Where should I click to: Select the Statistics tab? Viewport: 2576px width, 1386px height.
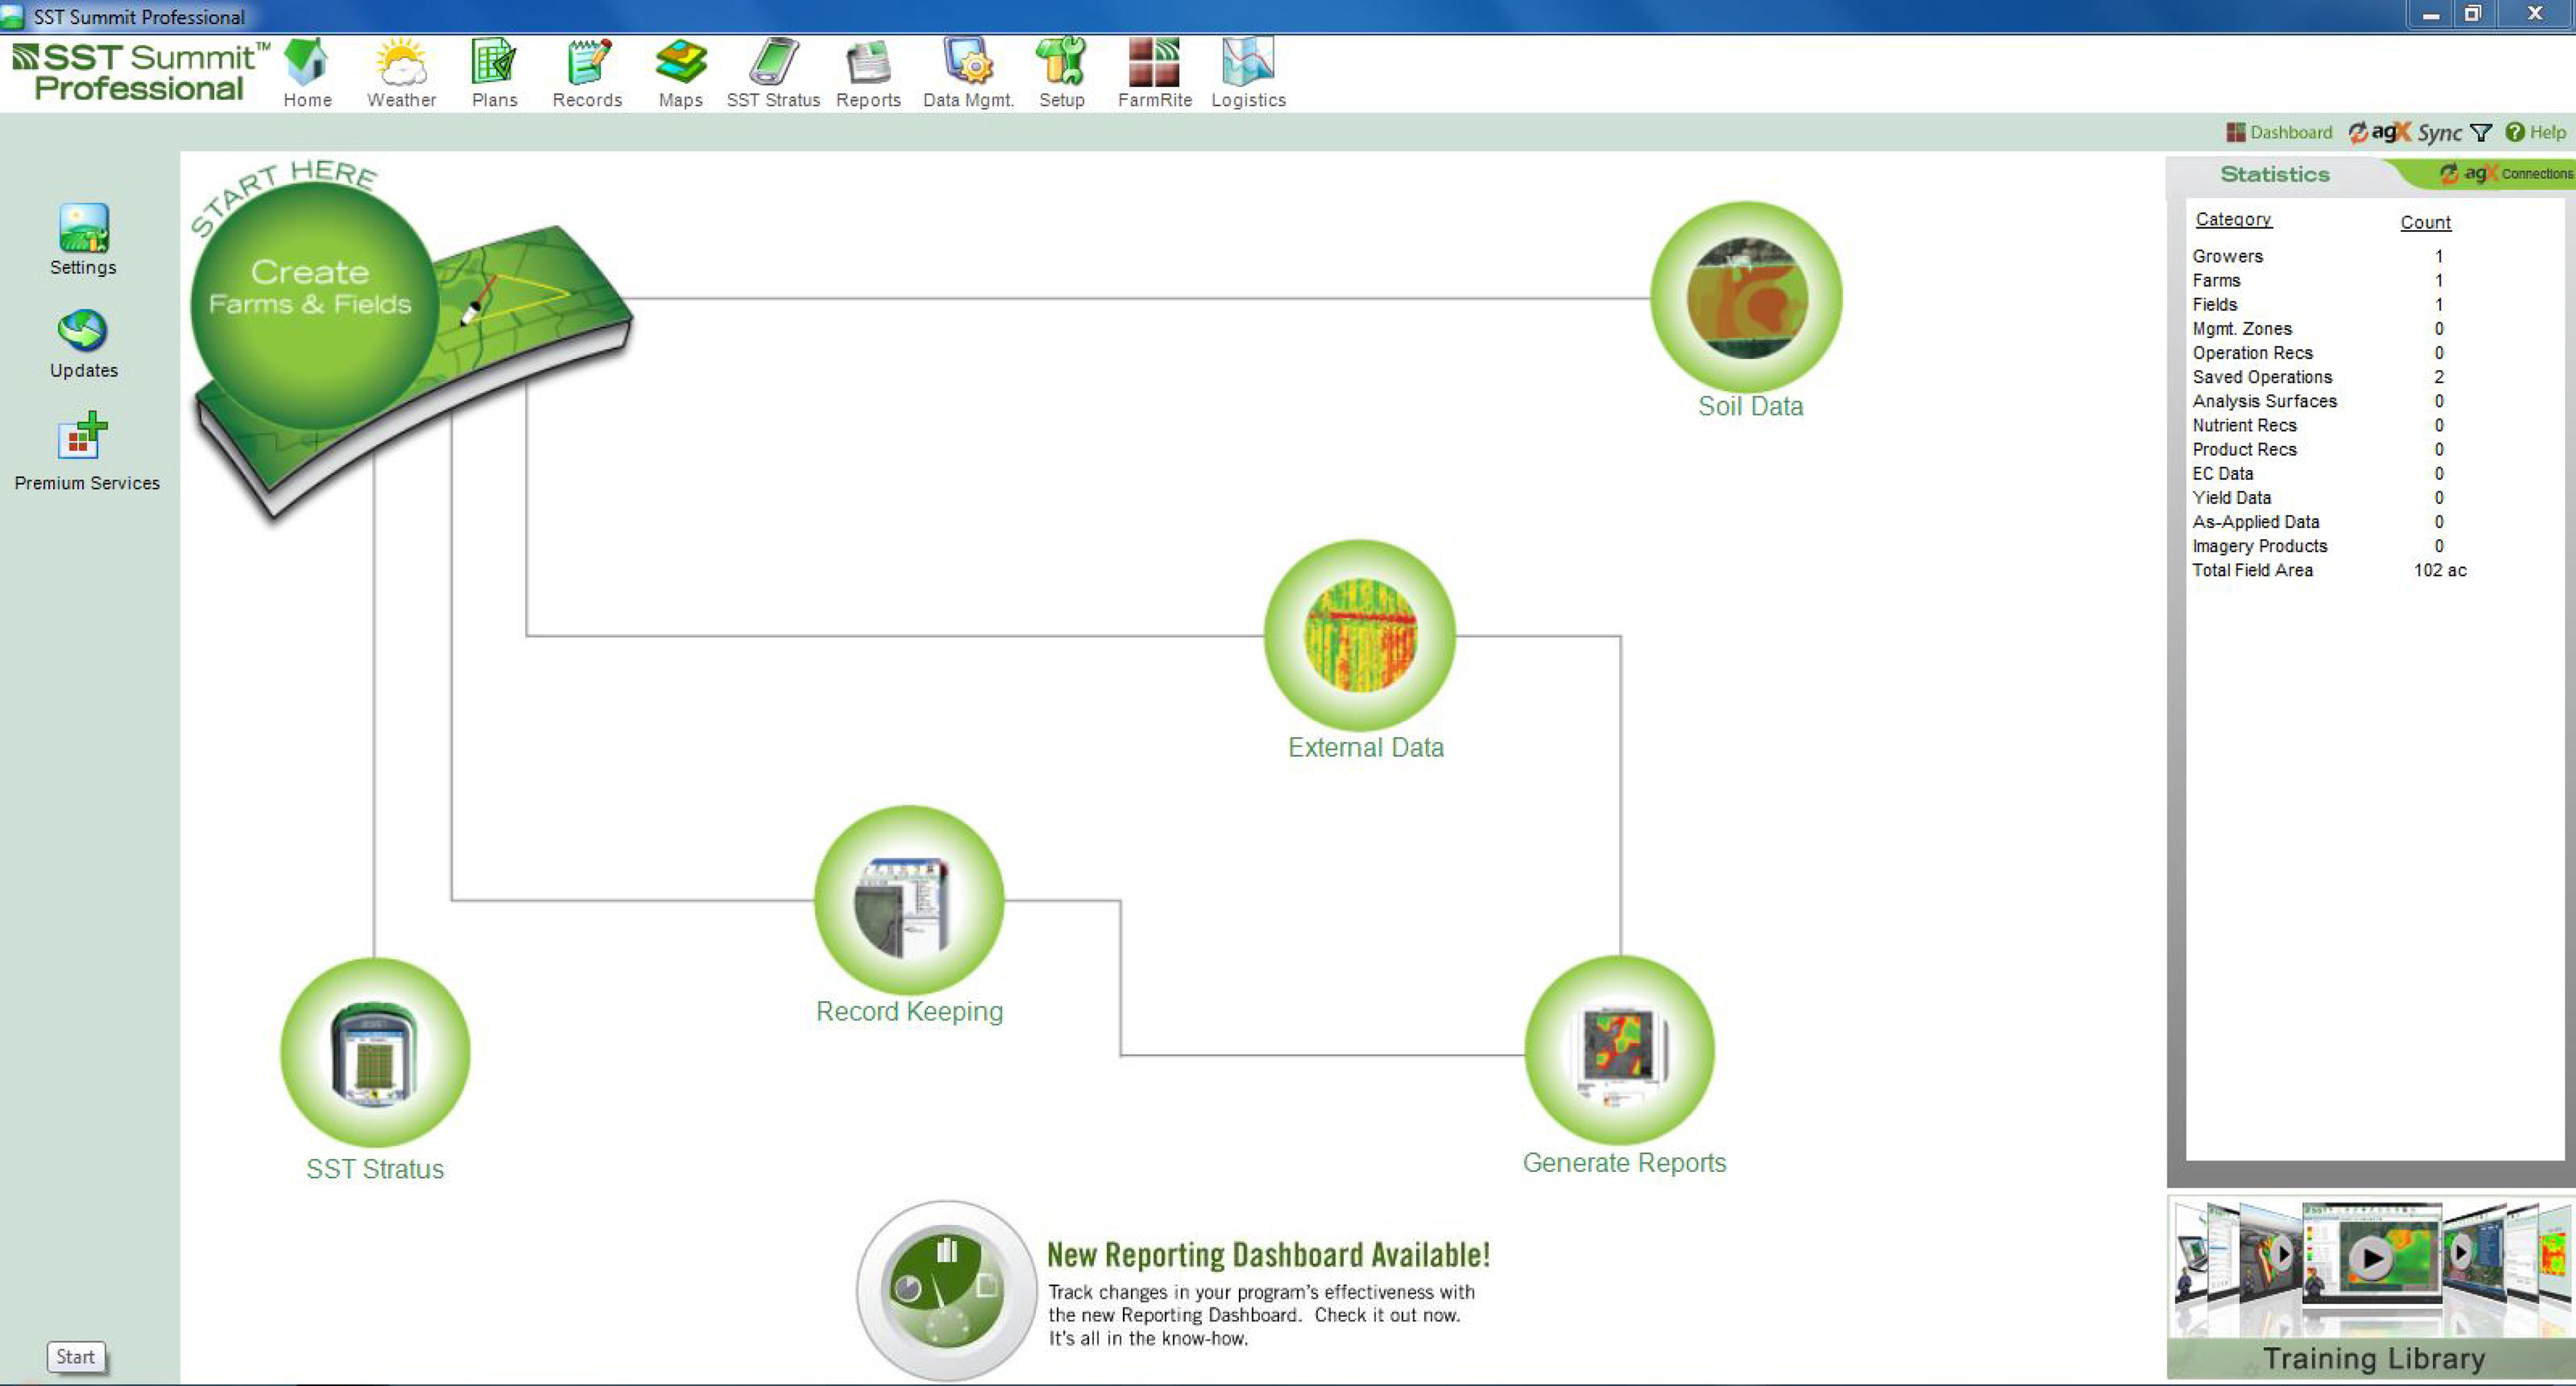[2275, 174]
